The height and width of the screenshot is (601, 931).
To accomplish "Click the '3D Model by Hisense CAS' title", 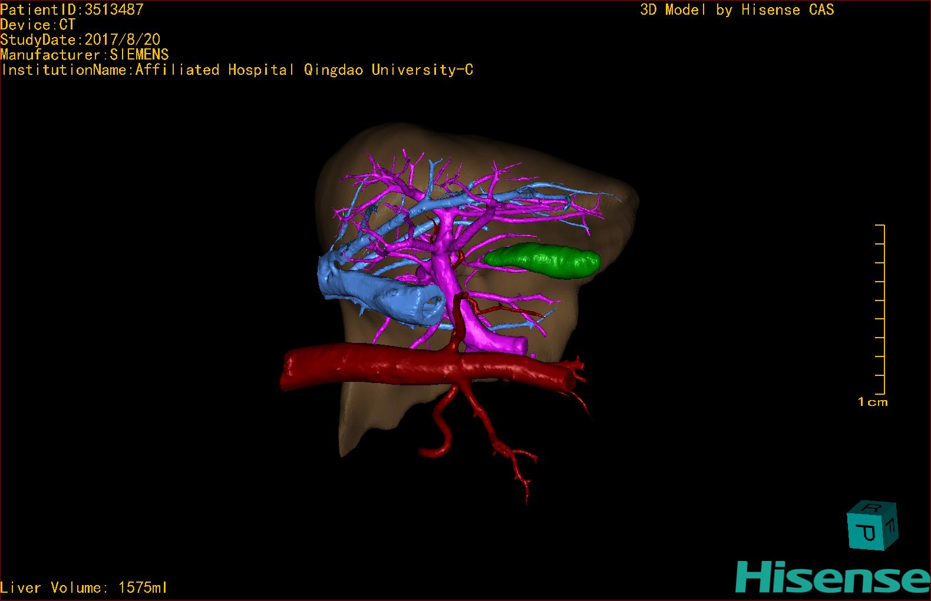I will pyautogui.click(x=737, y=9).
